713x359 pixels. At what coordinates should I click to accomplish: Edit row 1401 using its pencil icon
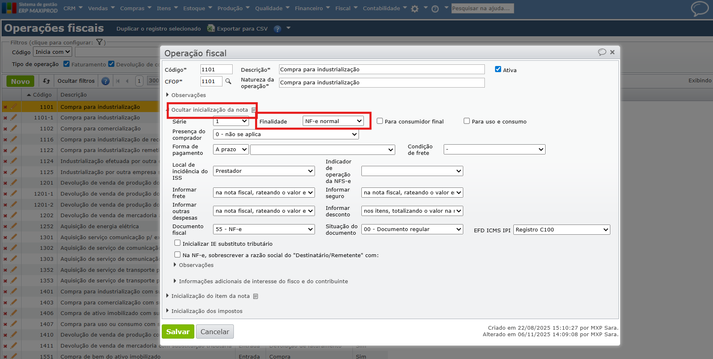[x=14, y=291]
